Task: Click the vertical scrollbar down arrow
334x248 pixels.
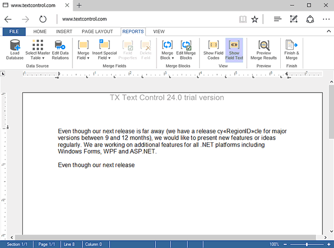Action: (331, 231)
